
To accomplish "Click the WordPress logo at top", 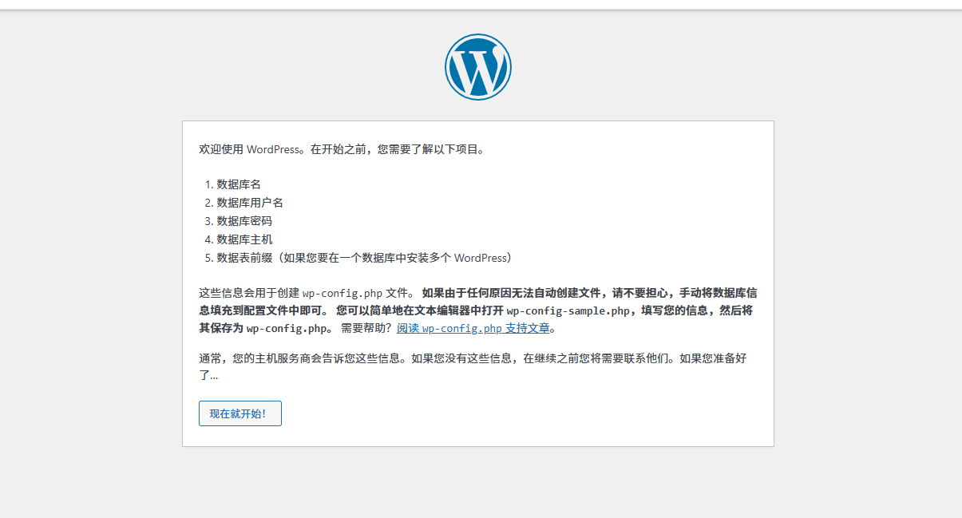I will coord(477,67).
